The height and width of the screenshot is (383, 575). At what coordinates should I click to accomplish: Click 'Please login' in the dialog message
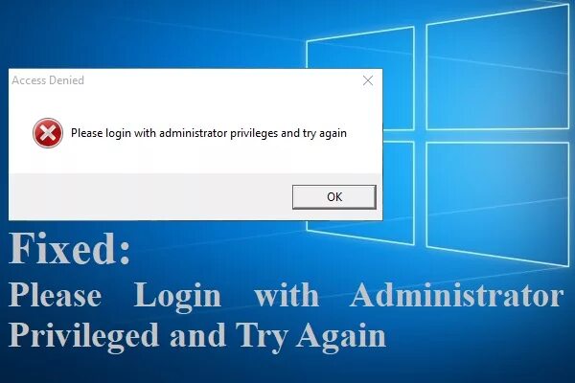pyautogui.click(x=101, y=133)
